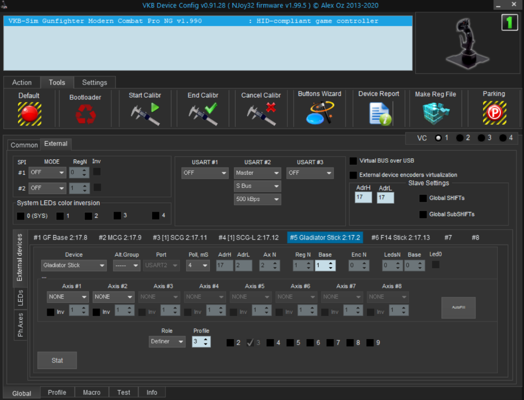Click the Make Reg File cube icon
Viewport: 524px width, 400px height.
(436, 113)
